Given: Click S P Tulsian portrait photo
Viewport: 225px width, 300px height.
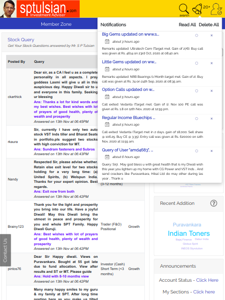Looking at the screenshot, I should point(8,9).
